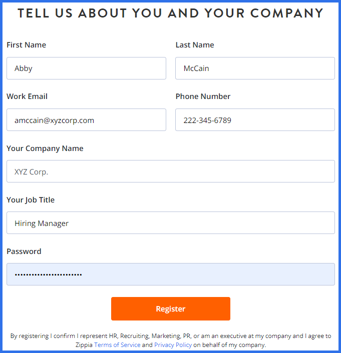Select the Password input box

click(x=170, y=274)
